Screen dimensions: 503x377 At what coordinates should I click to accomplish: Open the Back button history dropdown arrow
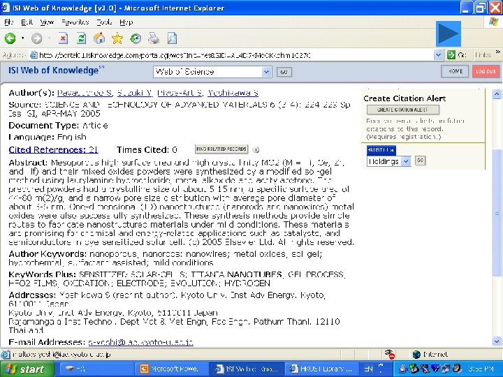click(x=22, y=38)
